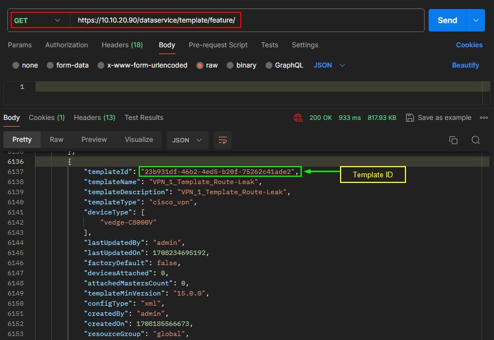Click the Beautify link
The width and height of the screenshot is (494, 340).
coord(465,65)
